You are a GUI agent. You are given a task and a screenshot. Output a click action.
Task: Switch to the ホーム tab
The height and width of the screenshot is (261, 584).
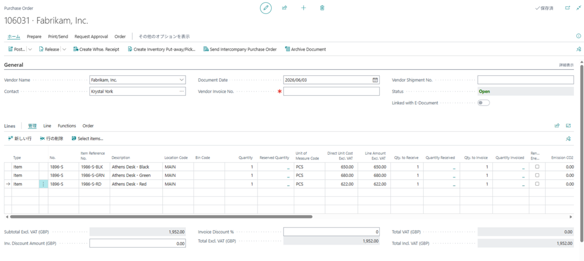point(14,36)
